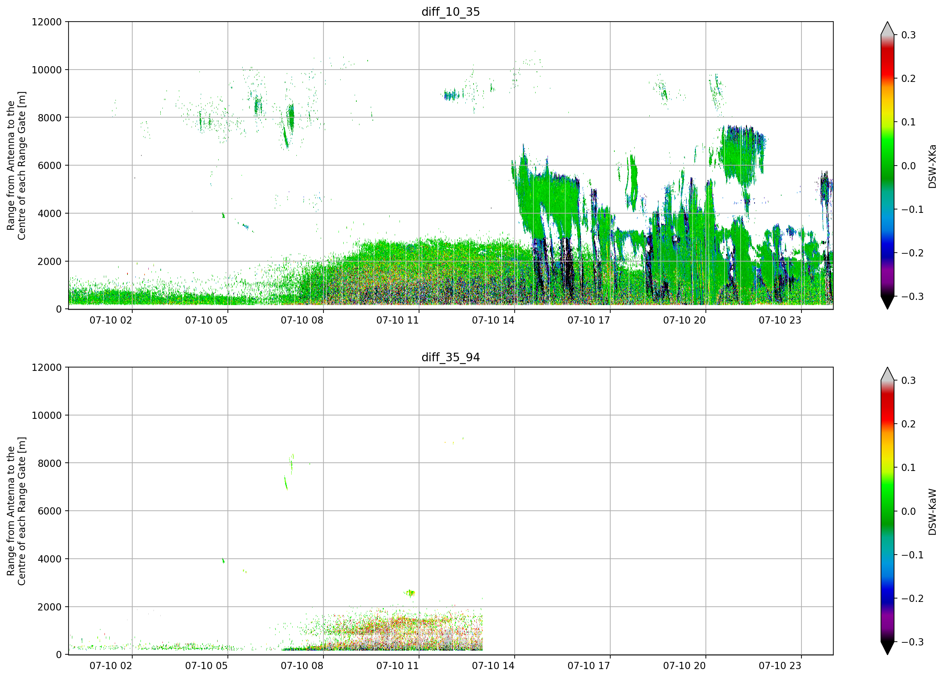
Task: Click the −0.1 tick on the DSW-XKa colorbar
Action: [x=912, y=209]
